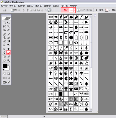Click the switch colors arrow icon

click(x=9, y=64)
